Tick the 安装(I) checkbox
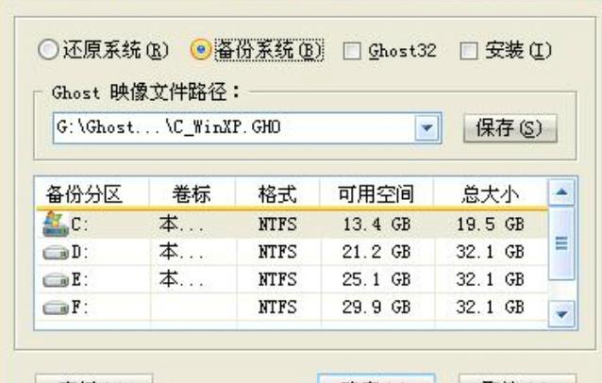 469,51
